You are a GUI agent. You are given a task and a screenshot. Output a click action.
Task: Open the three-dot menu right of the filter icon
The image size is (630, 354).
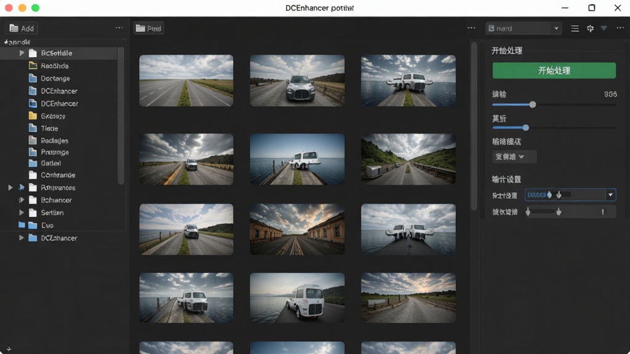pyautogui.click(x=620, y=28)
